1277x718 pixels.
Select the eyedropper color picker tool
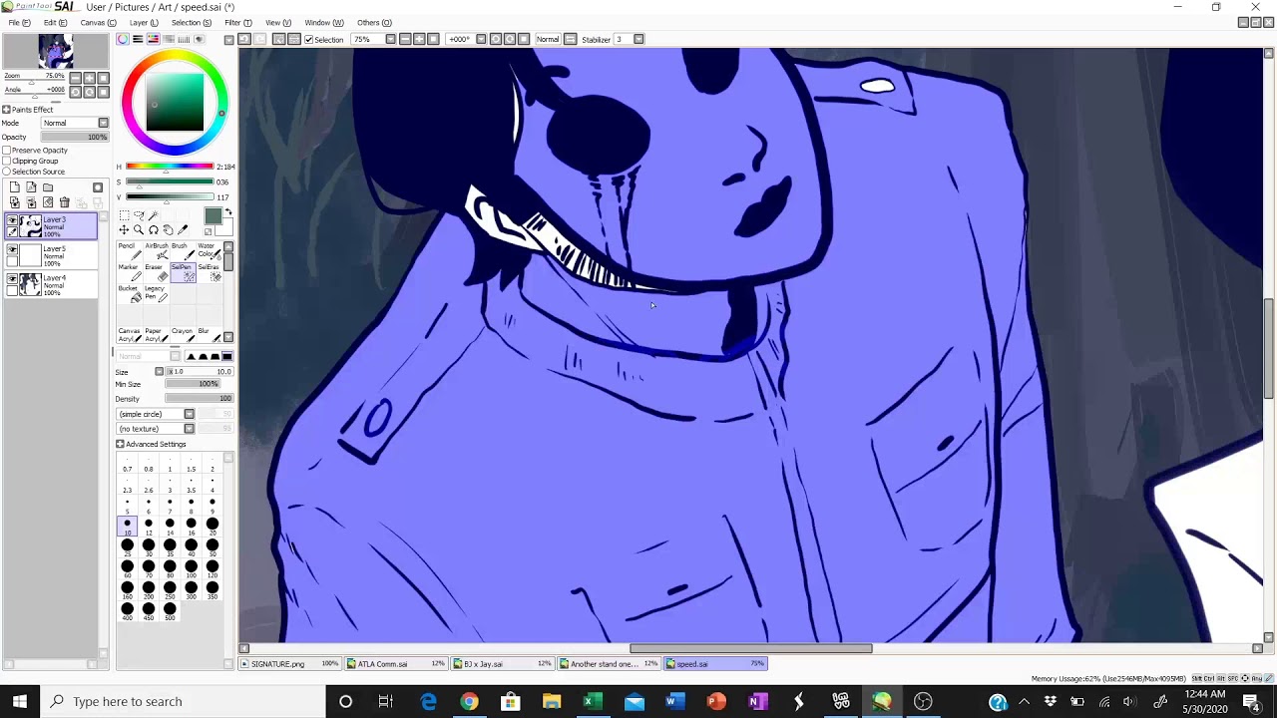pos(183,229)
